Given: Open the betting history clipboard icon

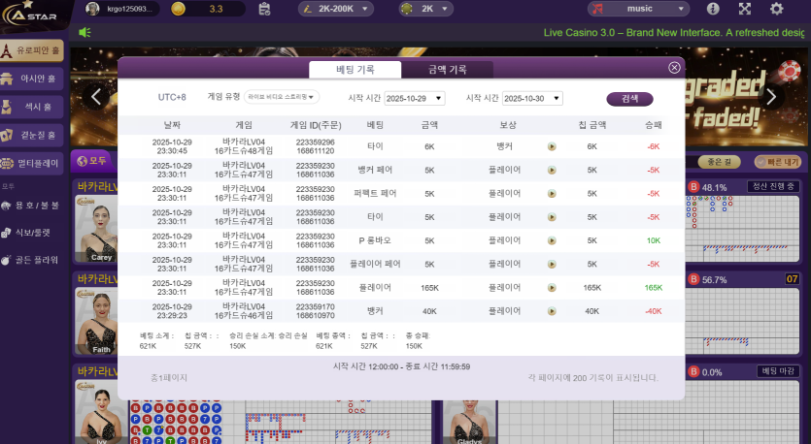Looking at the screenshot, I should [x=265, y=9].
